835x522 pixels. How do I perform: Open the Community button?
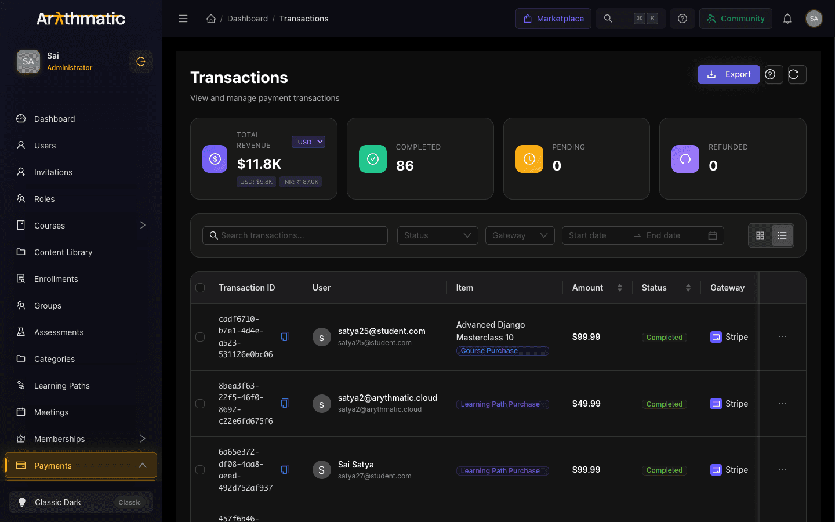[x=736, y=19]
